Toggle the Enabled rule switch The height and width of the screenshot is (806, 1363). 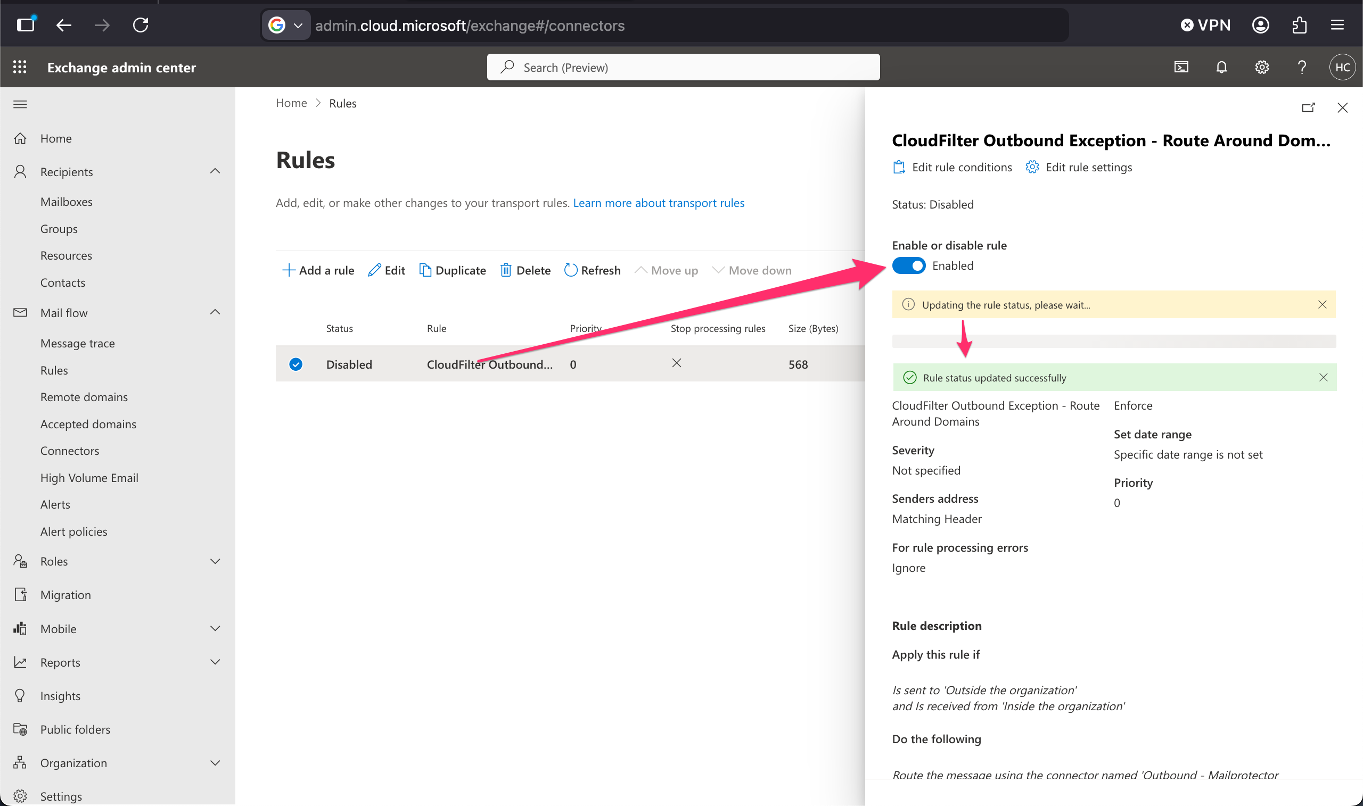coord(909,265)
